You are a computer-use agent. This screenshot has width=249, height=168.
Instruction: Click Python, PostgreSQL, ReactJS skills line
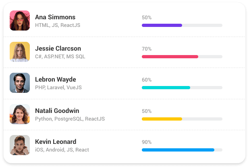click(x=70, y=119)
